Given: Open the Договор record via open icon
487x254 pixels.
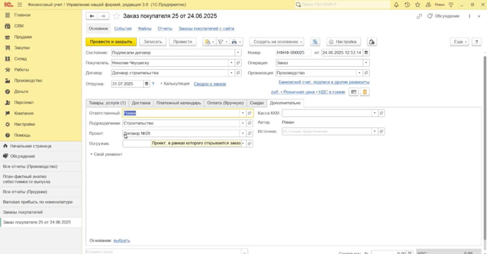Looking at the screenshot, I should pyautogui.click(x=238, y=73).
